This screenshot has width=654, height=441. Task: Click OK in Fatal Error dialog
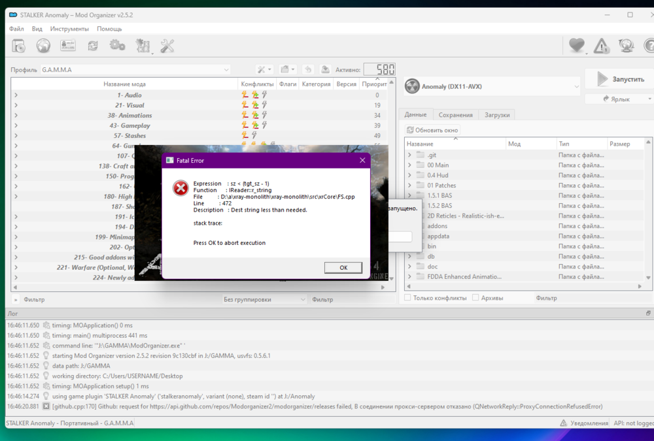[343, 268]
